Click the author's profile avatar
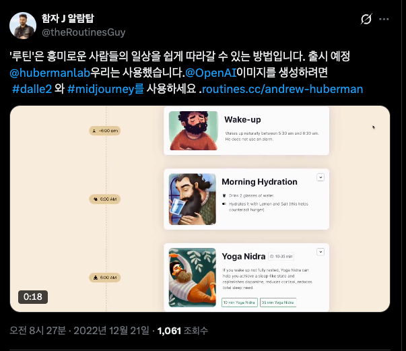Screen dimensions: 406x351 (x=22, y=25)
